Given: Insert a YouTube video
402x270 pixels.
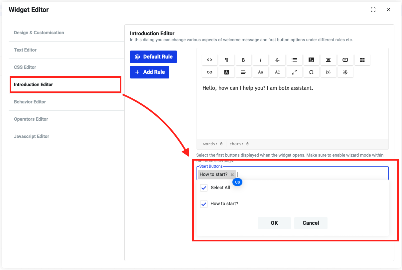Looking at the screenshot, I should (x=345, y=60).
